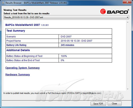Click the vertical scrollbar track
Image resolution: width=133 pixels, height=108 pixels.
tap(128, 55)
